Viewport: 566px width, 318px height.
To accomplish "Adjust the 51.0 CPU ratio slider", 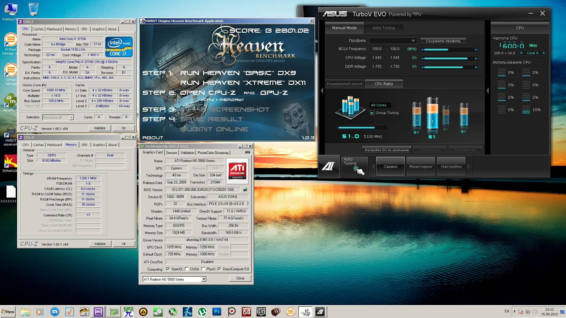I will point(362,127).
